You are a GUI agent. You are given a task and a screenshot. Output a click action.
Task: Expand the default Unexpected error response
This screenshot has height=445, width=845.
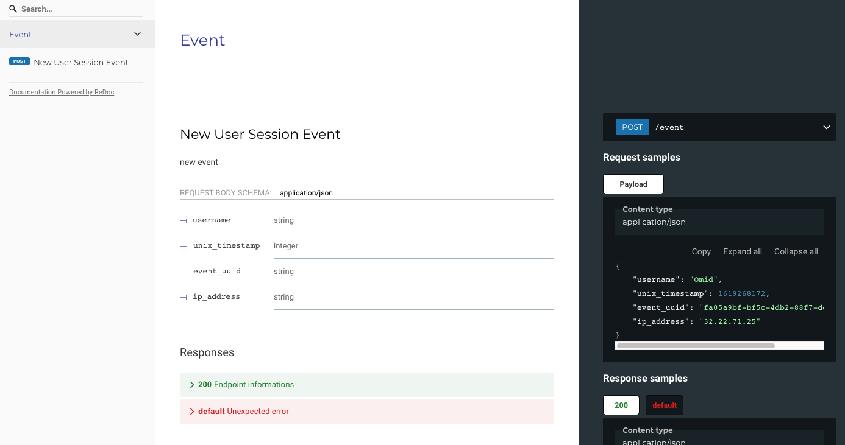(367, 412)
